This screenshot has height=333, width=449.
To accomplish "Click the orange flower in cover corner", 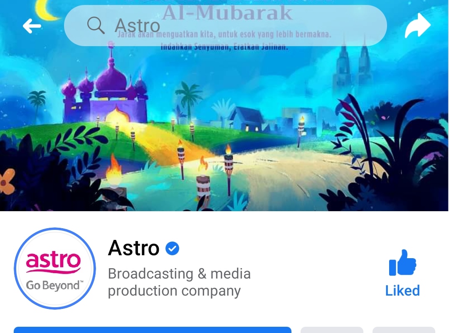I will [7, 181].
